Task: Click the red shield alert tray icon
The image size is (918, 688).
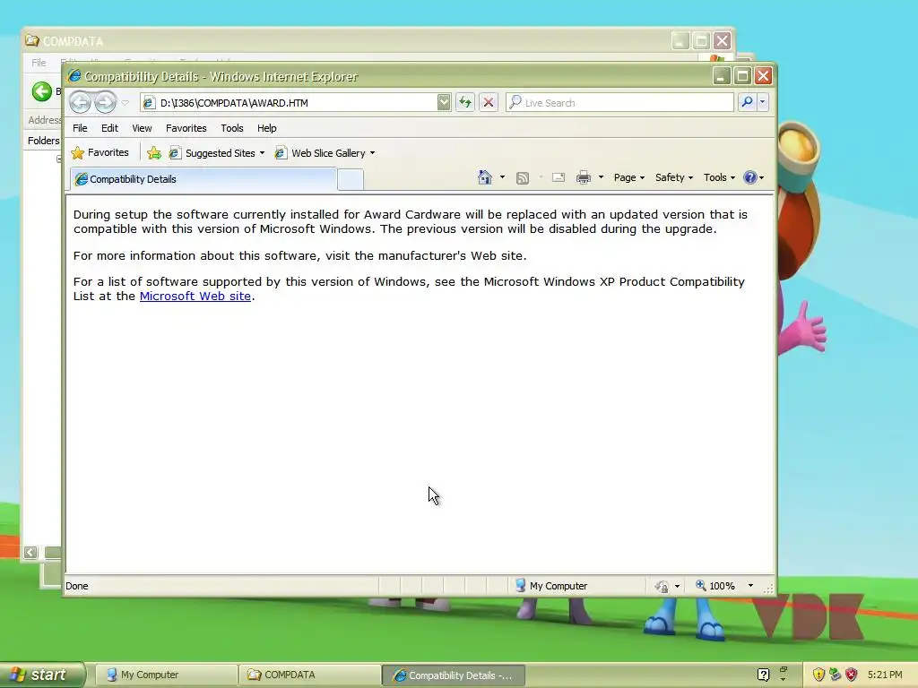Action: click(x=852, y=675)
